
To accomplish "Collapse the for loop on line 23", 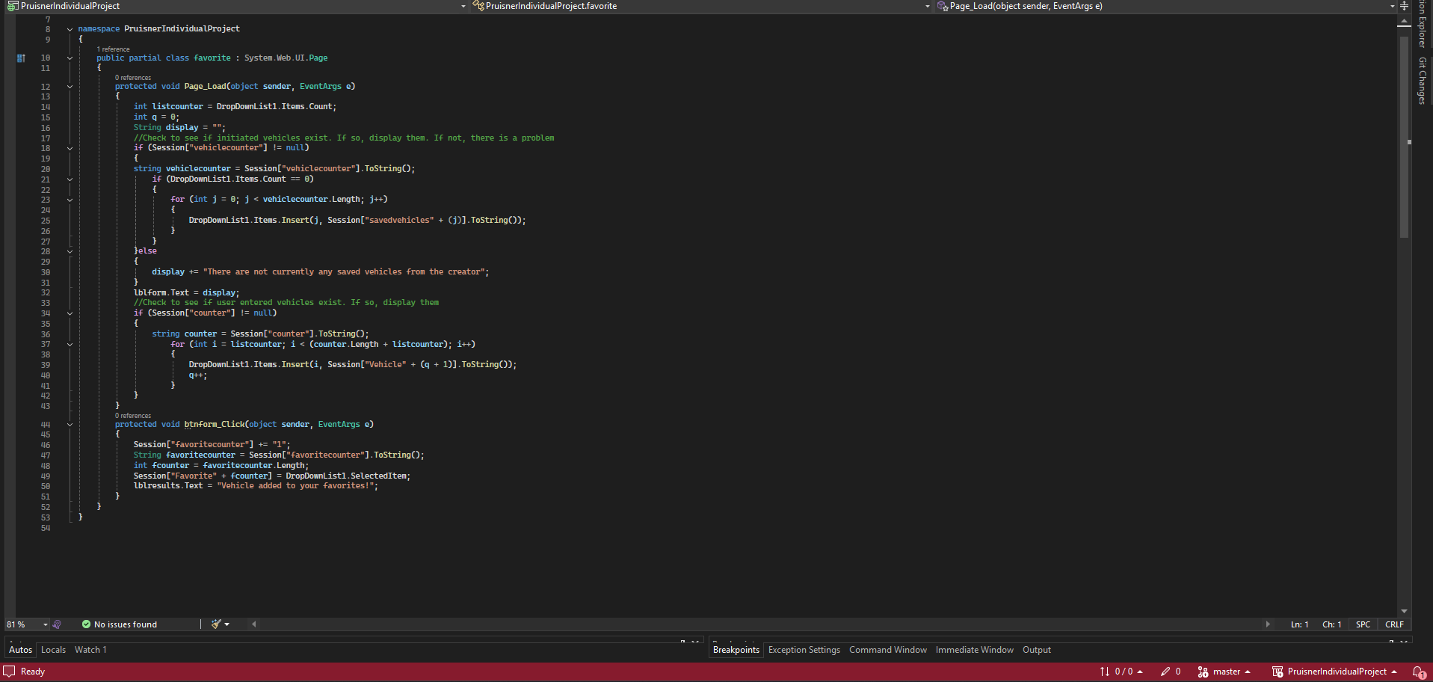I will (70, 200).
